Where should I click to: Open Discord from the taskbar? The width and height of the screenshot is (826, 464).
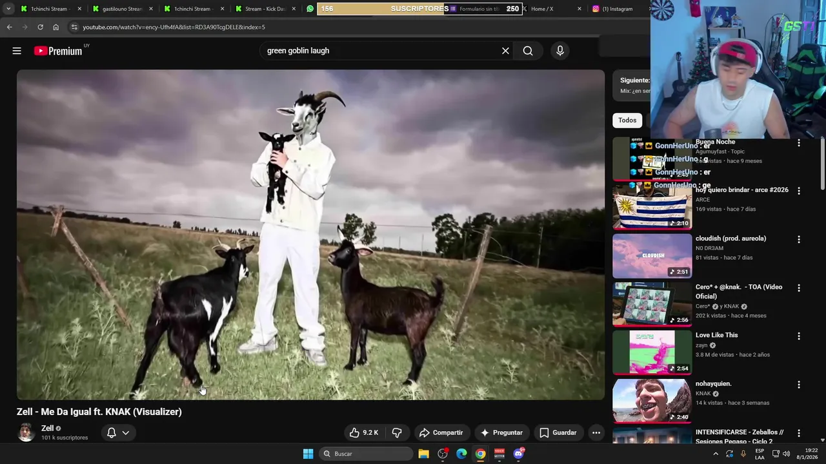point(519,454)
